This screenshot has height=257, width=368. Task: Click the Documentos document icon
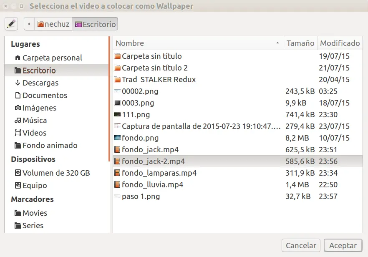[x=18, y=95]
